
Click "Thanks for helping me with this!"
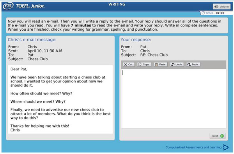click(40, 126)
